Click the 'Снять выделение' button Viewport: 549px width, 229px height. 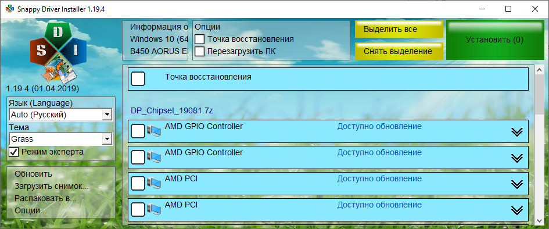(399, 51)
